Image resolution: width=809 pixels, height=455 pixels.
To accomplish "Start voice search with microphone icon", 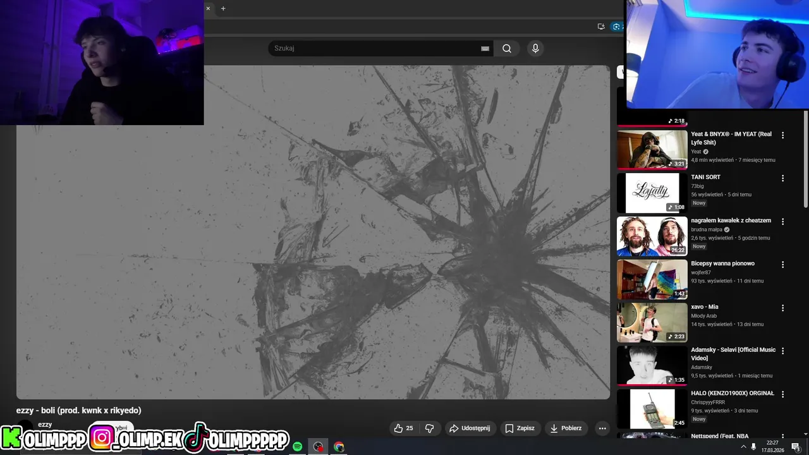I will coord(535,49).
